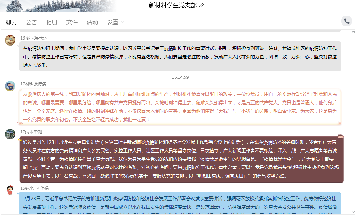Image resolution: width=355 pixels, height=215 pixels.
Task: Select sender name 16纳米 刘伟娟
Action: pyautogui.click(x=34, y=188)
